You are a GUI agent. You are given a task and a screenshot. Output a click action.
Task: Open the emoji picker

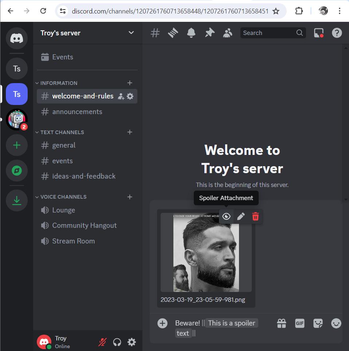pos(336,323)
